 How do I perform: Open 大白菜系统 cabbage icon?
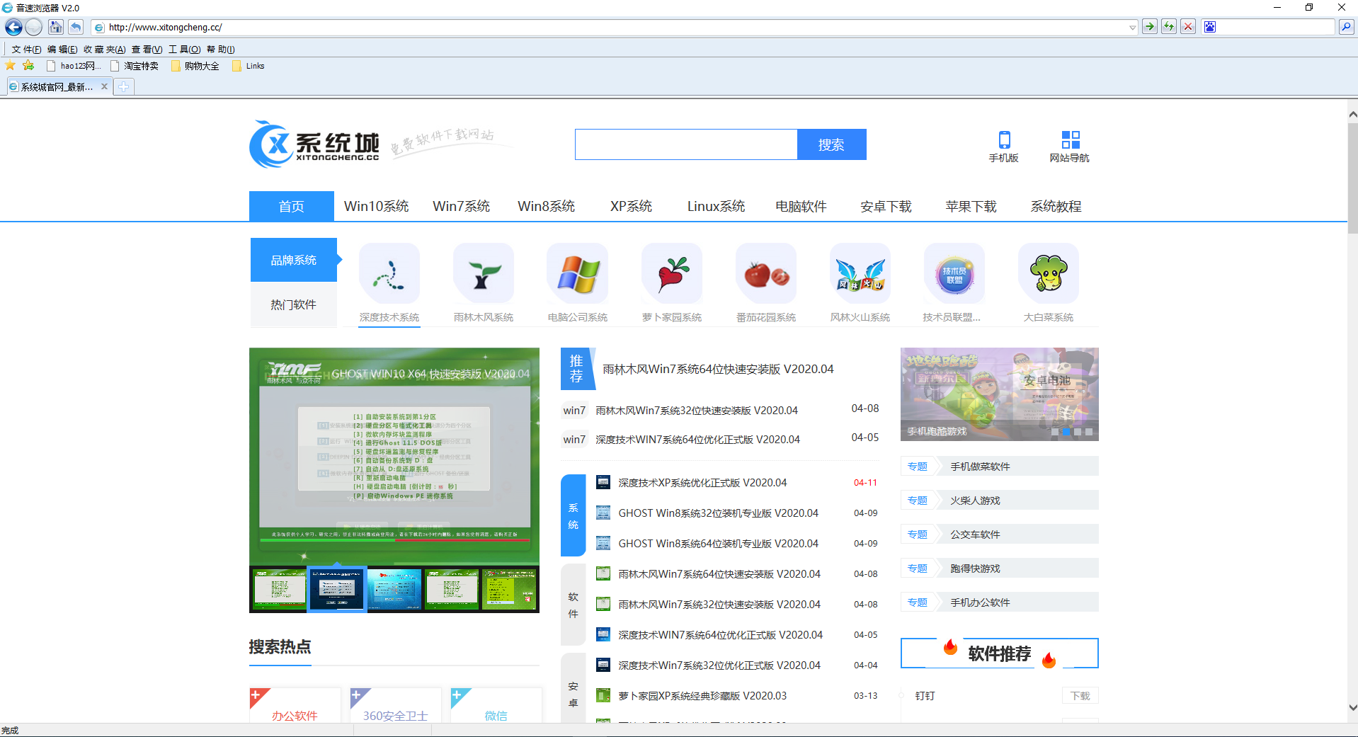point(1049,273)
